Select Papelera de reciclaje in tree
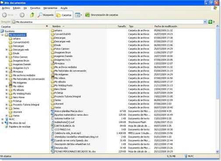Screen dimensions: 221x161 pyautogui.click(x=20, y=127)
